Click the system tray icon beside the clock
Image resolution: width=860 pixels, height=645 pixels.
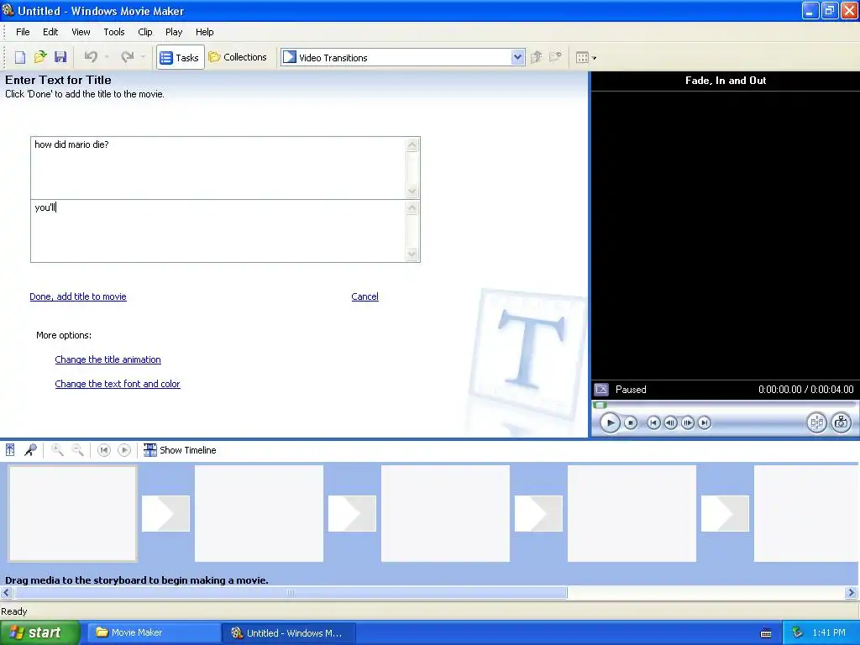798,633
